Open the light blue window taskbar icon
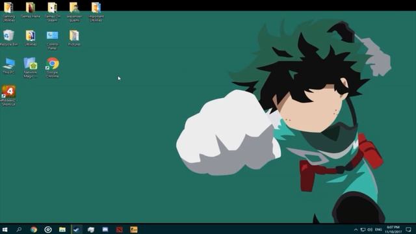The image size is (416, 234). click(x=105, y=229)
